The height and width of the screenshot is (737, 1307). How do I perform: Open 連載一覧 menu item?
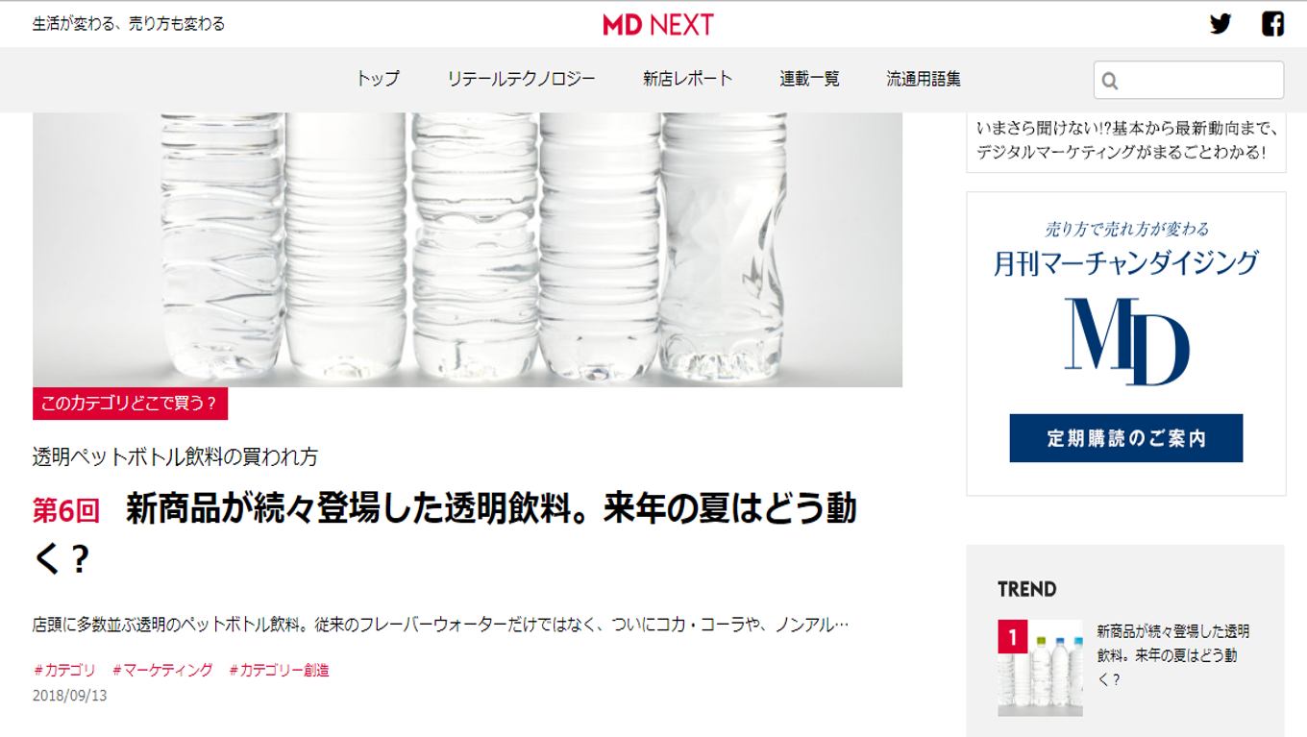click(810, 79)
